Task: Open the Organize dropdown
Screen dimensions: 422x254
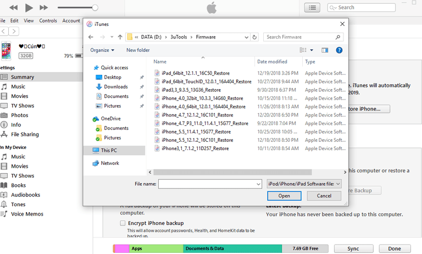Action: pos(102,50)
